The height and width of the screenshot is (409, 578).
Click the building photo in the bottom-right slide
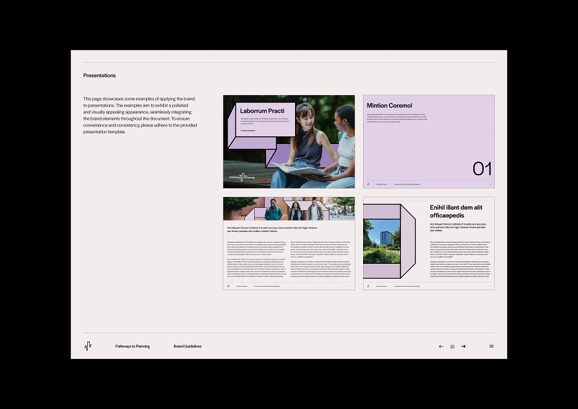382,241
